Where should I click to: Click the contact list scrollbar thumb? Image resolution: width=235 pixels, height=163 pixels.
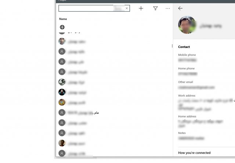(x=172, y=46)
